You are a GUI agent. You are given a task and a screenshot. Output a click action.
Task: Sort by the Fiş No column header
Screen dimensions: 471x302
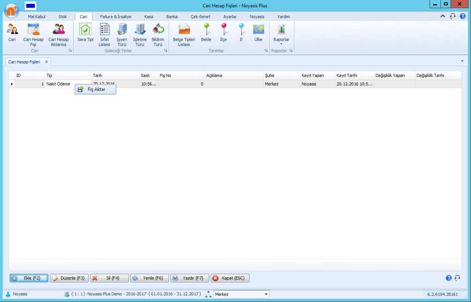181,75
